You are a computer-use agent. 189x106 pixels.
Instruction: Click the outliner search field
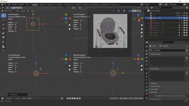coord(165,8)
